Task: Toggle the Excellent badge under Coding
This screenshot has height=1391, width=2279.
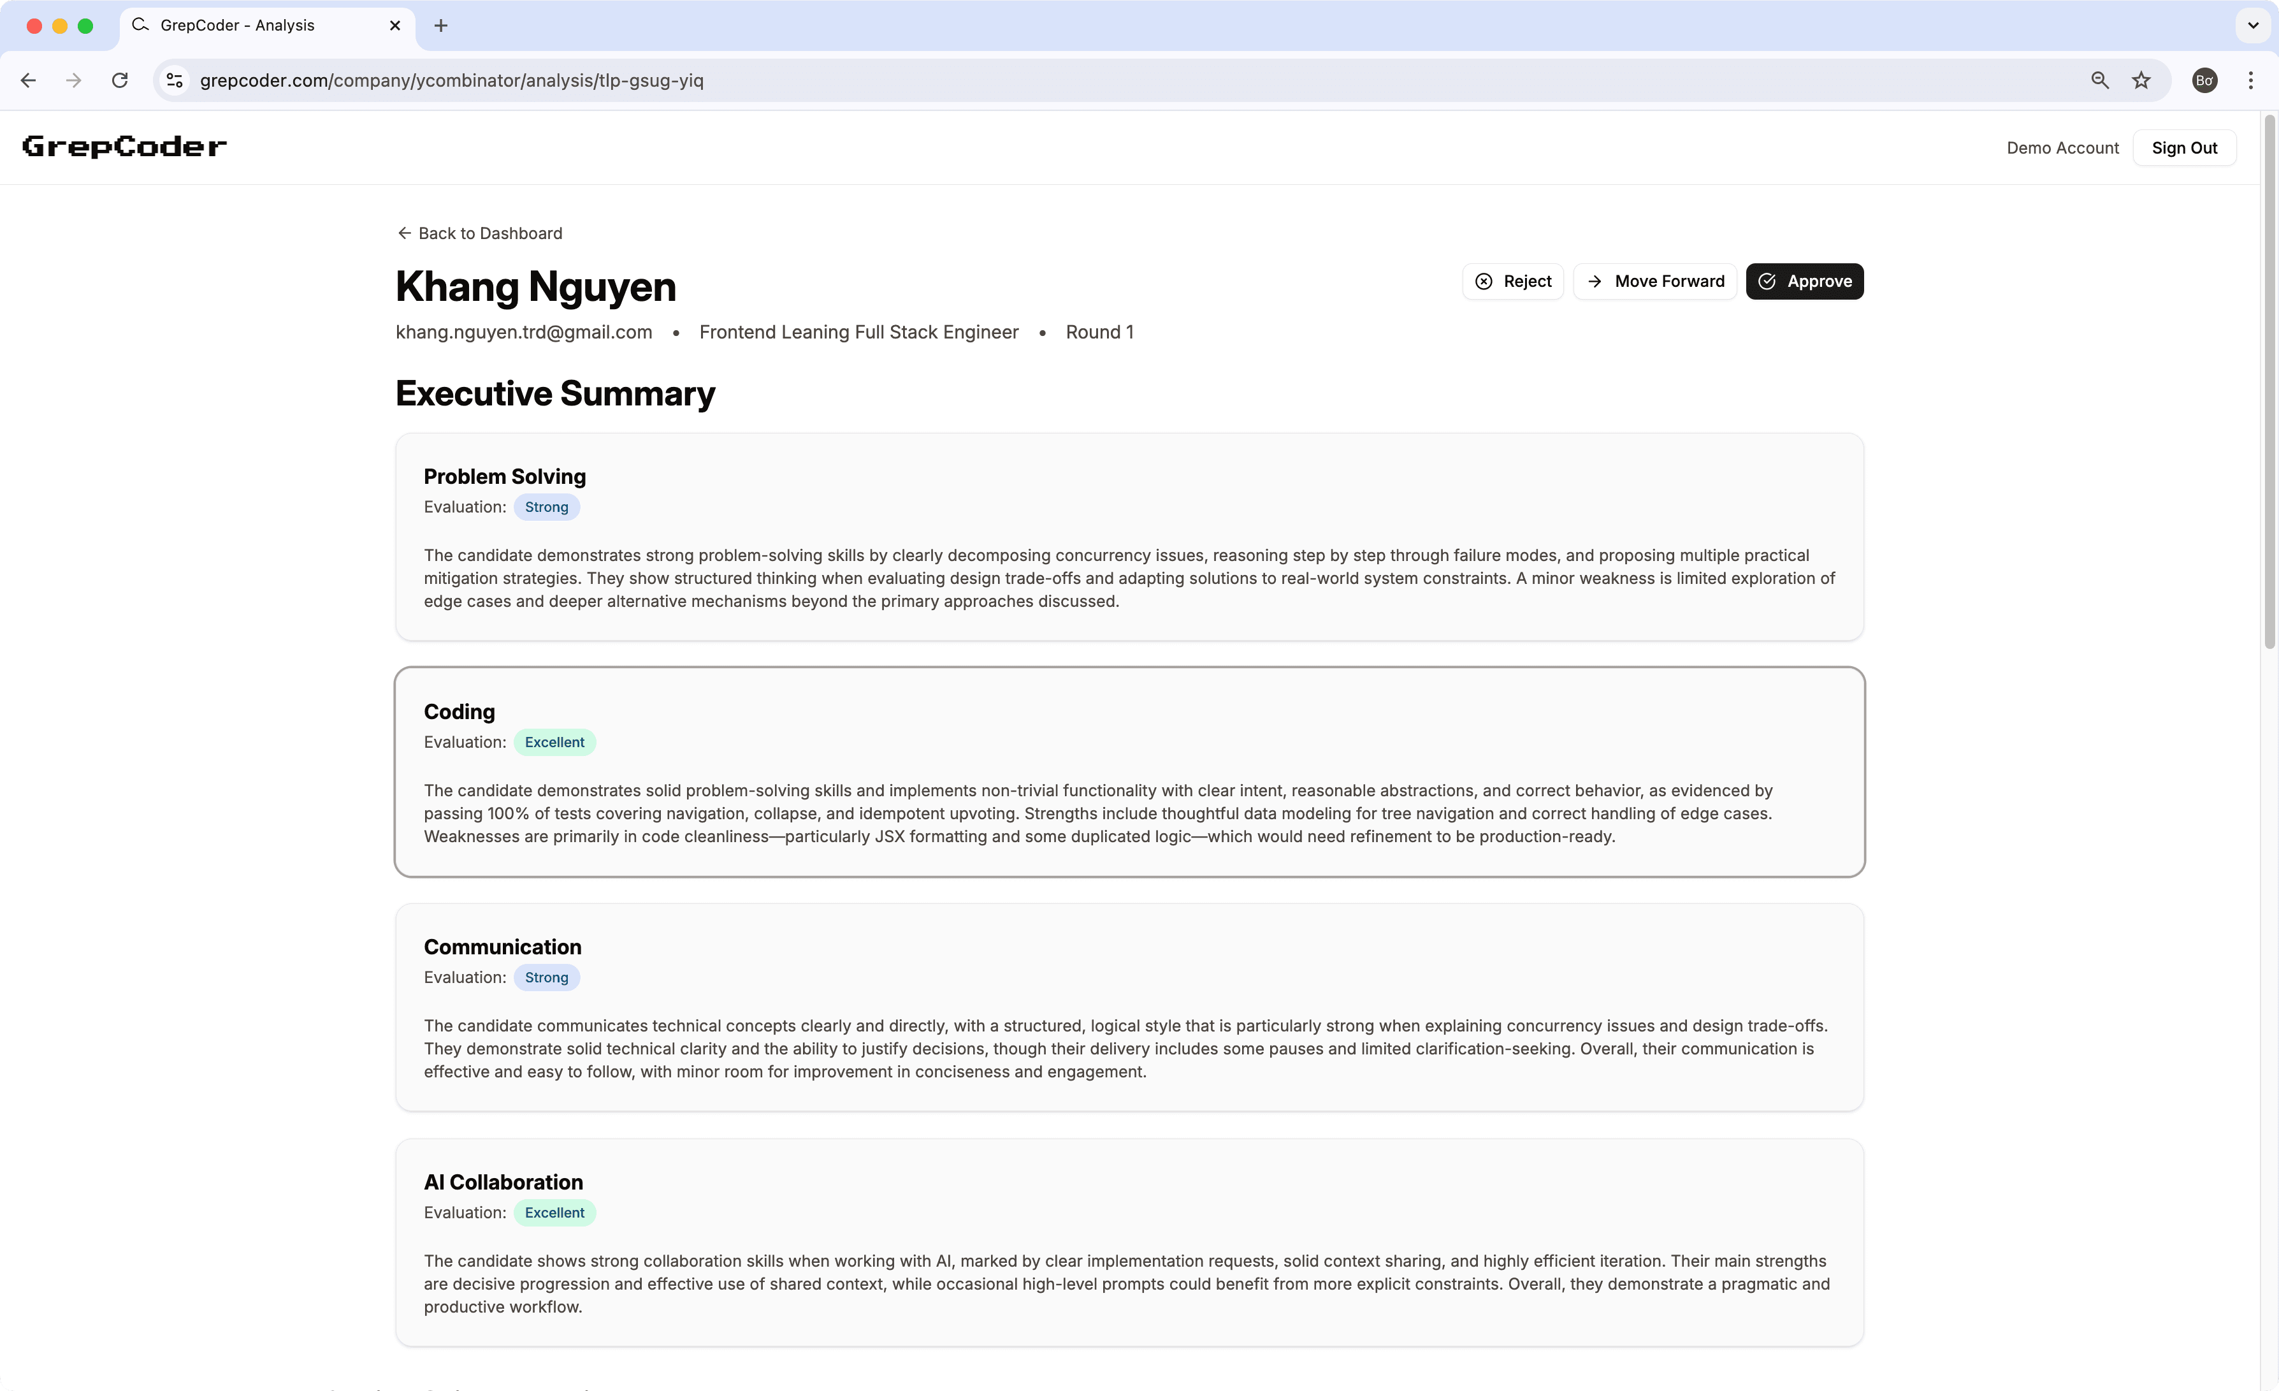Action: click(x=554, y=741)
